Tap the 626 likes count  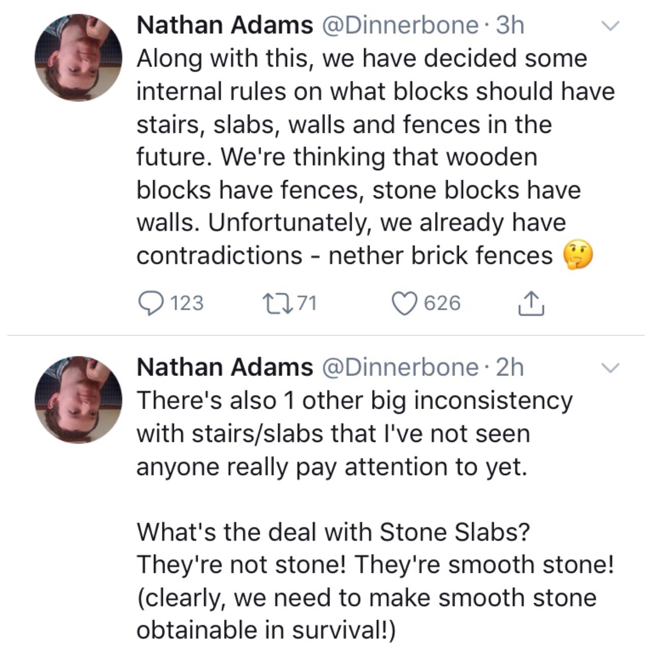click(442, 304)
